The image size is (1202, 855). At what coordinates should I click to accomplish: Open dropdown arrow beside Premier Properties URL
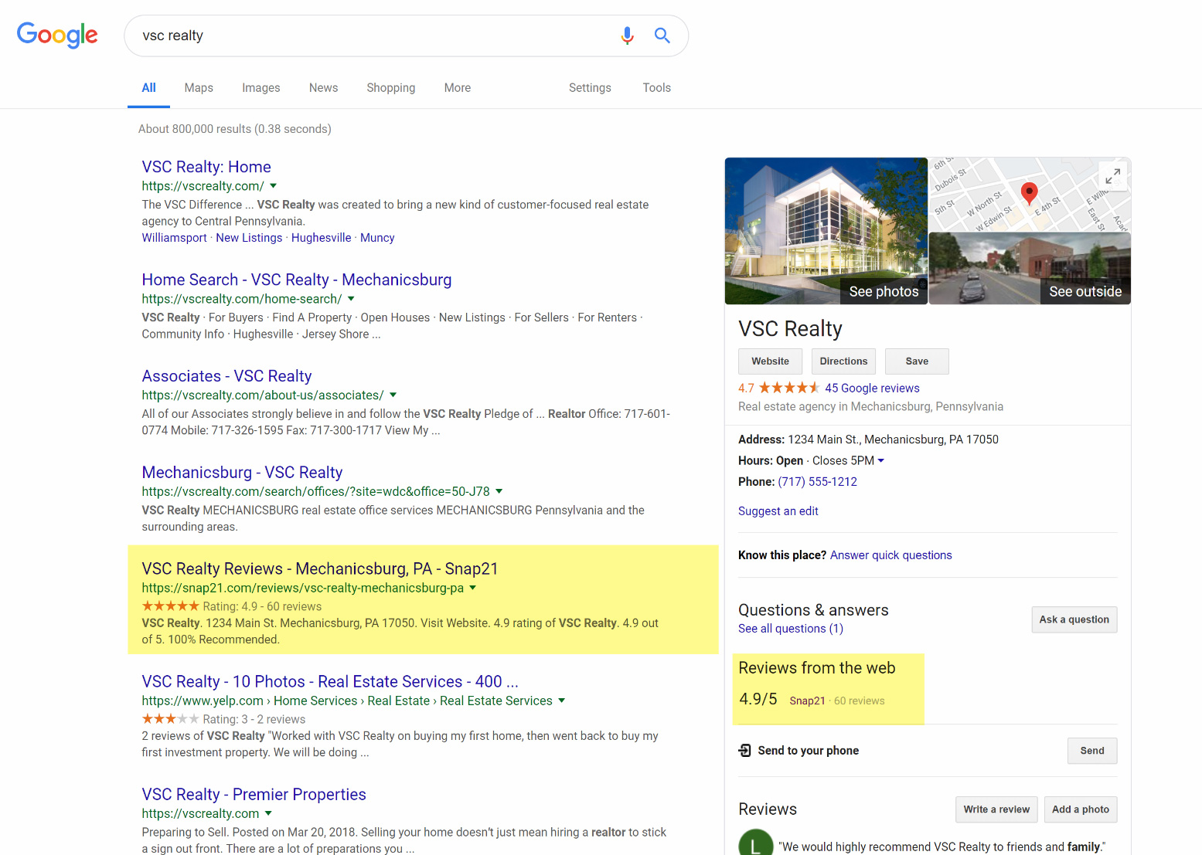click(268, 813)
